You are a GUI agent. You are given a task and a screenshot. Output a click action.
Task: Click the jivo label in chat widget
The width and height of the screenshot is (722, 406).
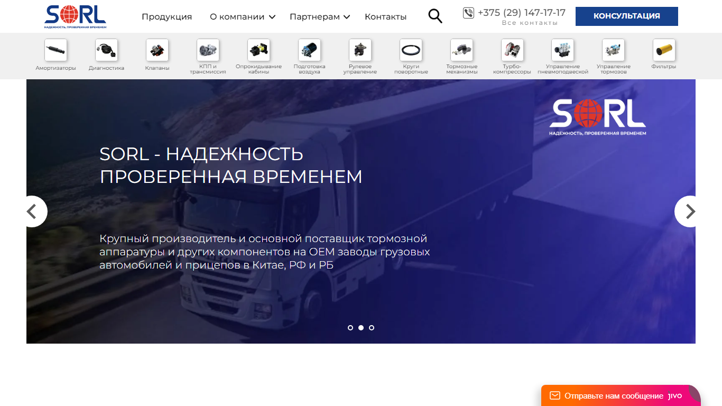(x=675, y=396)
